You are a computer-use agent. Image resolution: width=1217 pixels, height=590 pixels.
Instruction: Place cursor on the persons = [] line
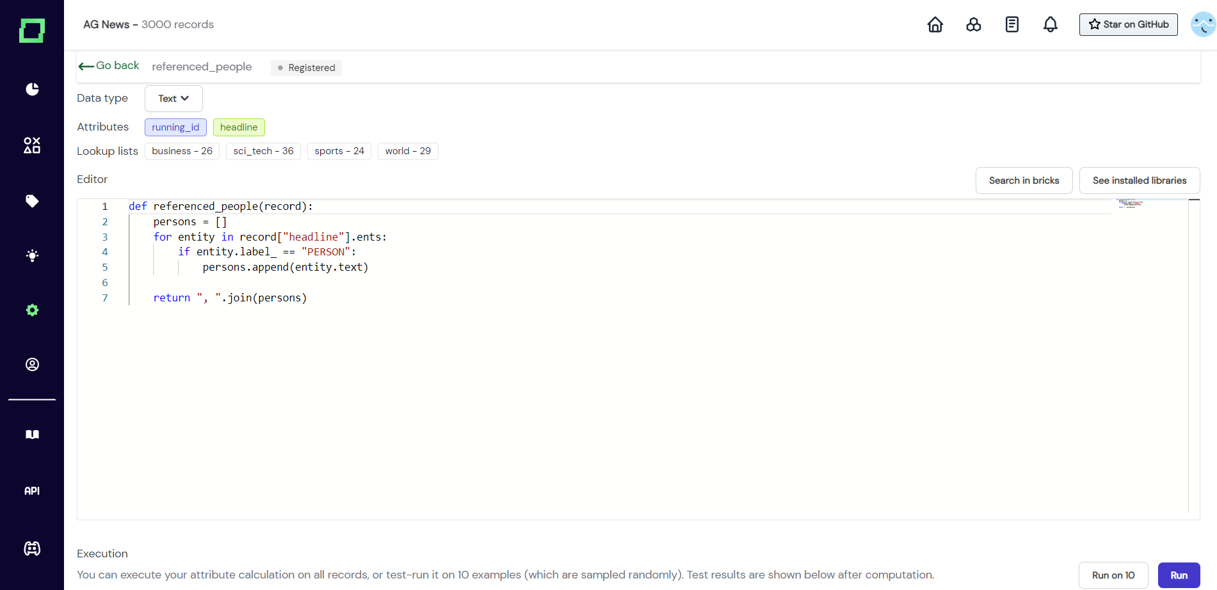click(x=190, y=221)
